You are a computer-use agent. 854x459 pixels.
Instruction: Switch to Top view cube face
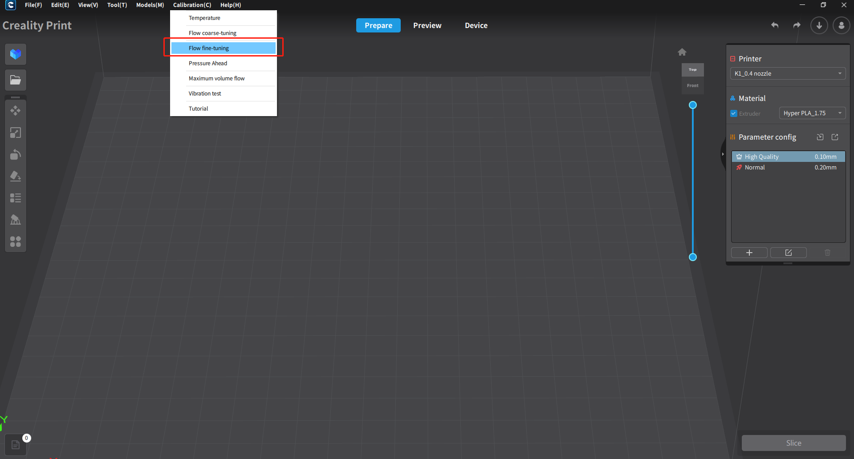coord(693,69)
